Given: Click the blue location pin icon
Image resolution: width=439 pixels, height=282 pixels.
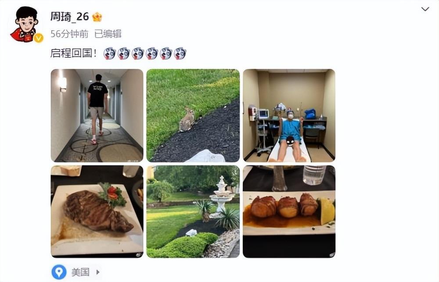Looking at the screenshot, I should click(x=59, y=271).
